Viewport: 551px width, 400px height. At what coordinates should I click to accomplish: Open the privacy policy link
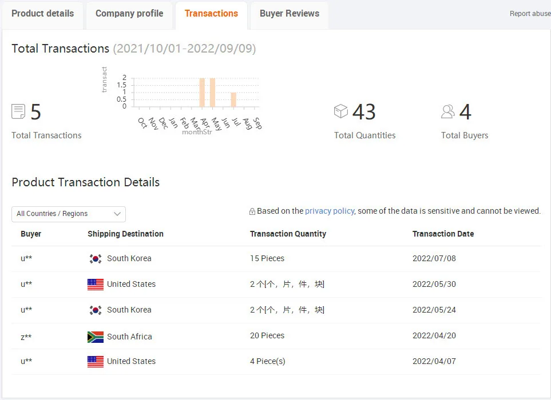point(330,211)
